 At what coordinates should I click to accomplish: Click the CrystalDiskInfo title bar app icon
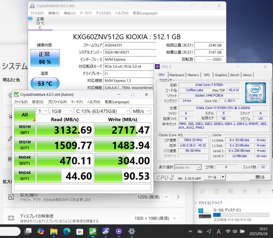click(x=32, y=6)
